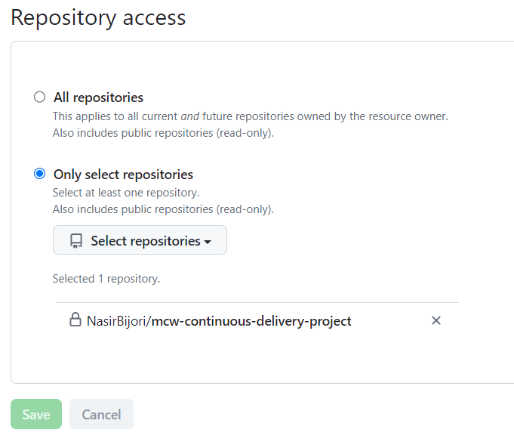Click 'Select at least one repository' hint

coord(125,193)
